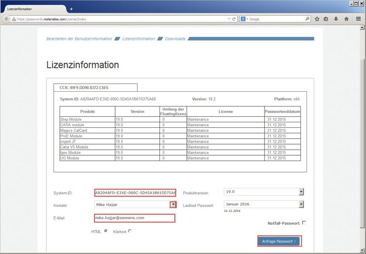Open the downloads arrow icon
This screenshot has height=254, width=366.
(336, 19)
